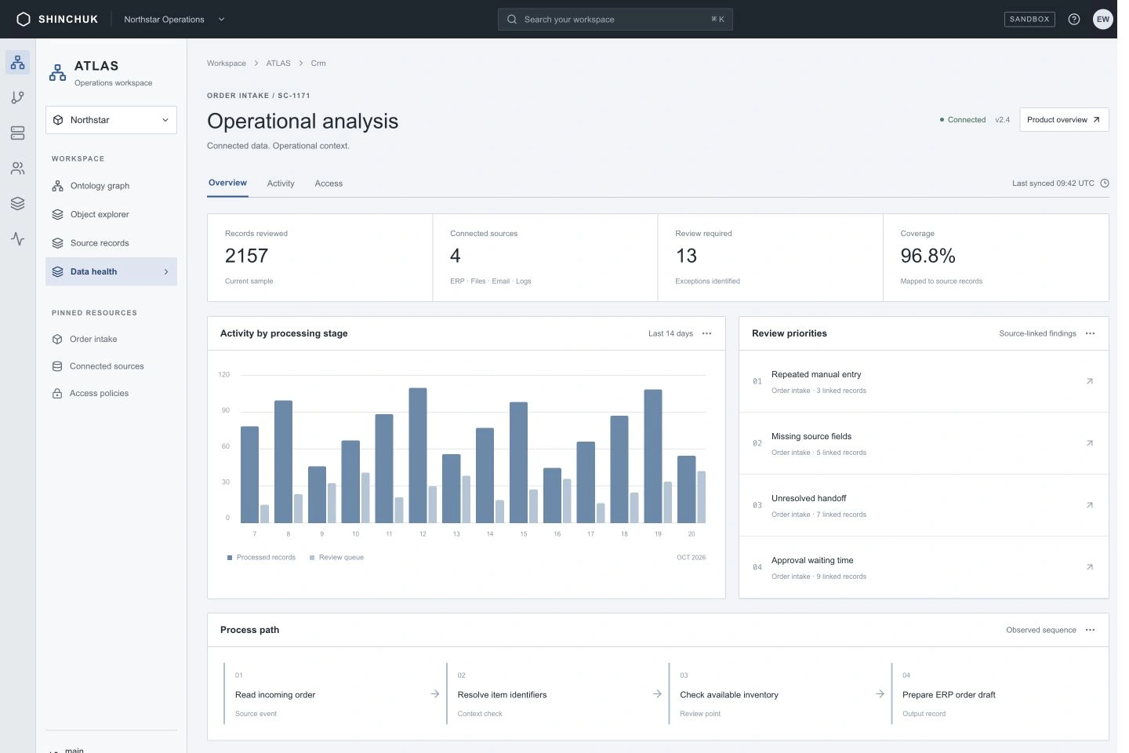The height and width of the screenshot is (753, 1129).
Task: Select the Read incoming order step
Action: [335, 694]
